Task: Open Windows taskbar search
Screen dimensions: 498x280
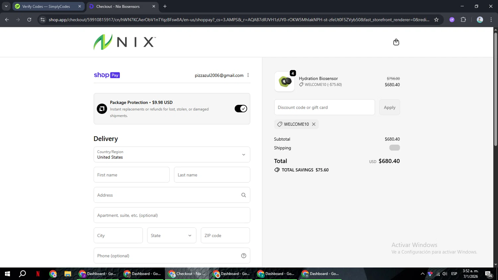Action: point(23,274)
